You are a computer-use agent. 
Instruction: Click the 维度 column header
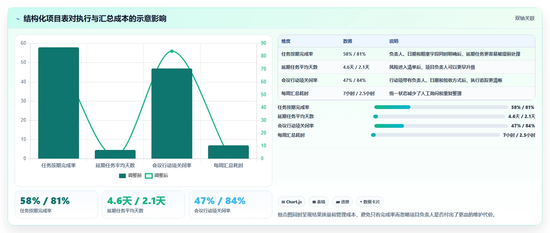(x=286, y=41)
